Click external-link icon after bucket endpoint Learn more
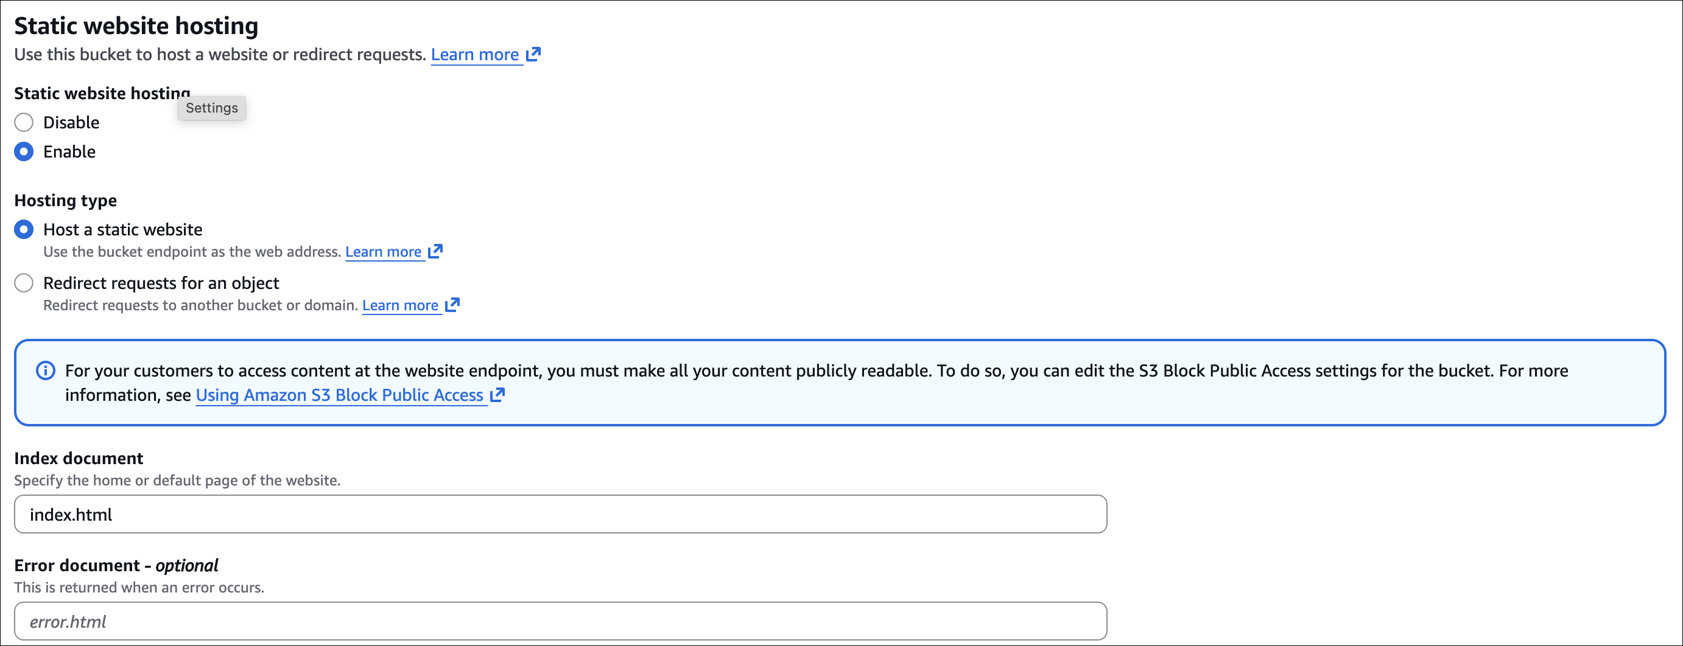The image size is (1683, 646). coord(435,251)
